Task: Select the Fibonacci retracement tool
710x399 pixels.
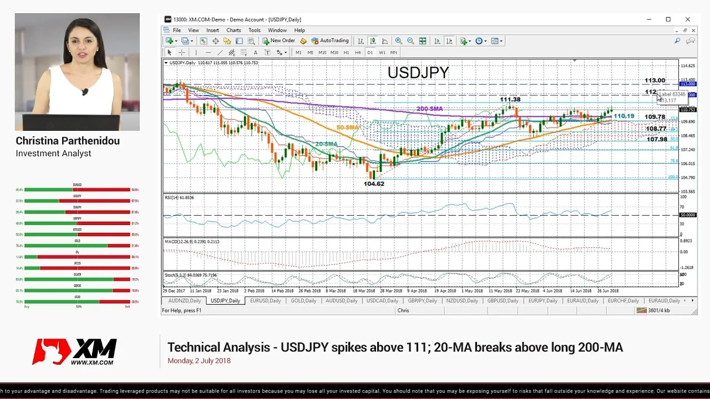Action: click(x=243, y=53)
